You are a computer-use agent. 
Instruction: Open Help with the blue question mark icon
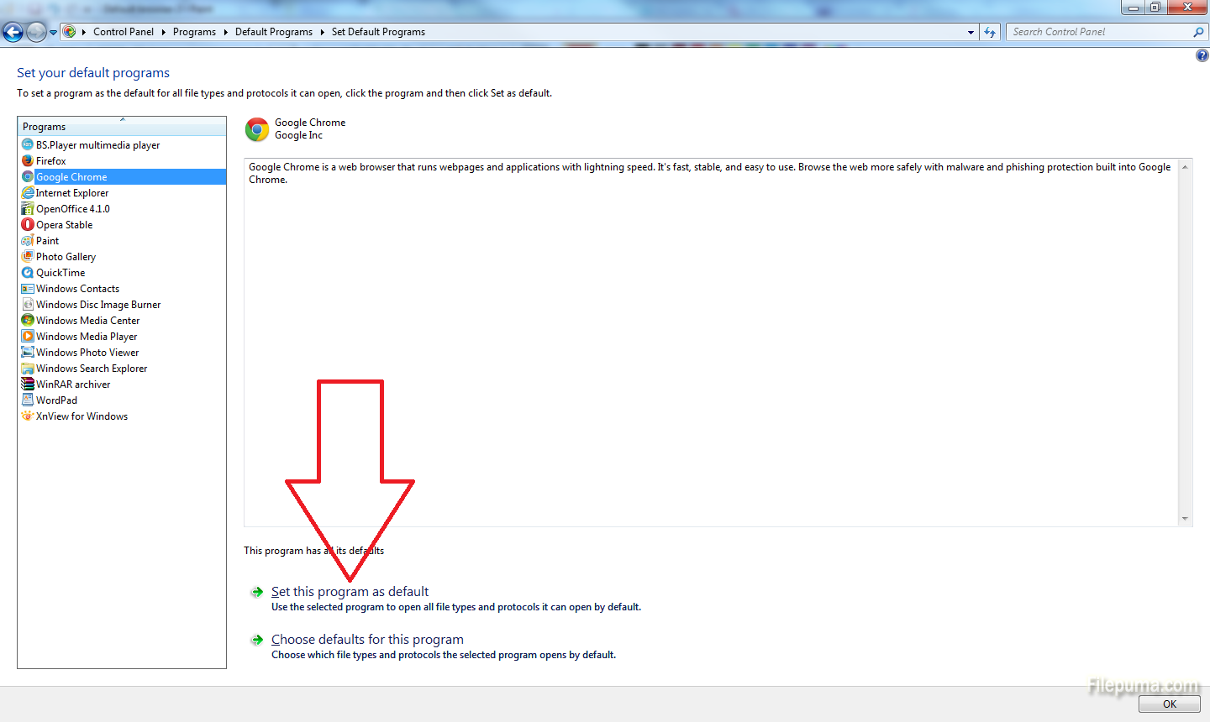1202,55
